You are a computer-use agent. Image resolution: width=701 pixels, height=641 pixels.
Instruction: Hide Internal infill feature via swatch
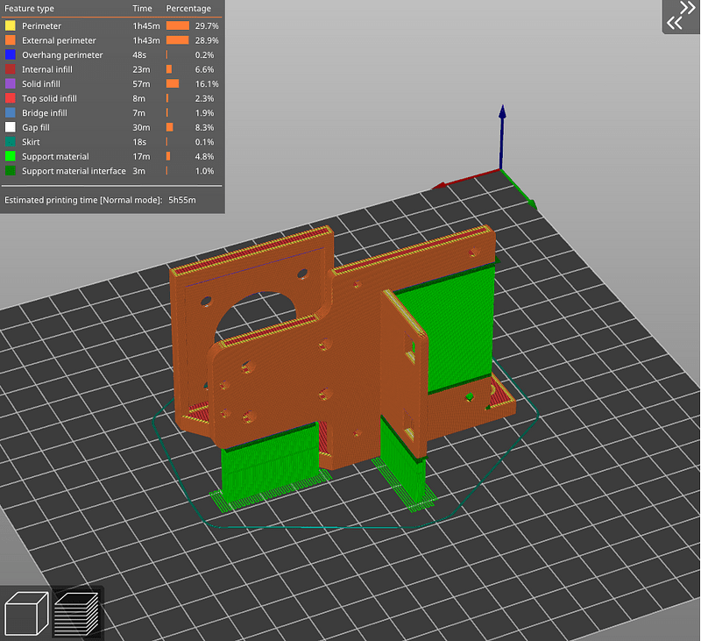(x=10, y=69)
